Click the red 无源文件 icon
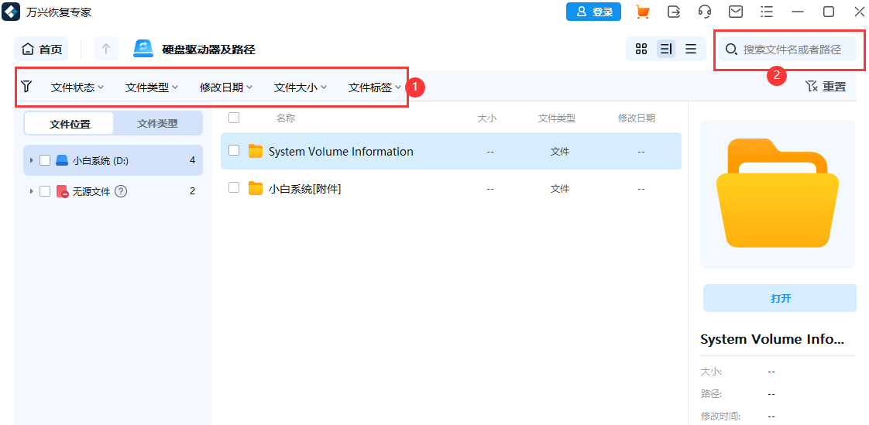Image resolution: width=869 pixels, height=425 pixels. point(62,192)
